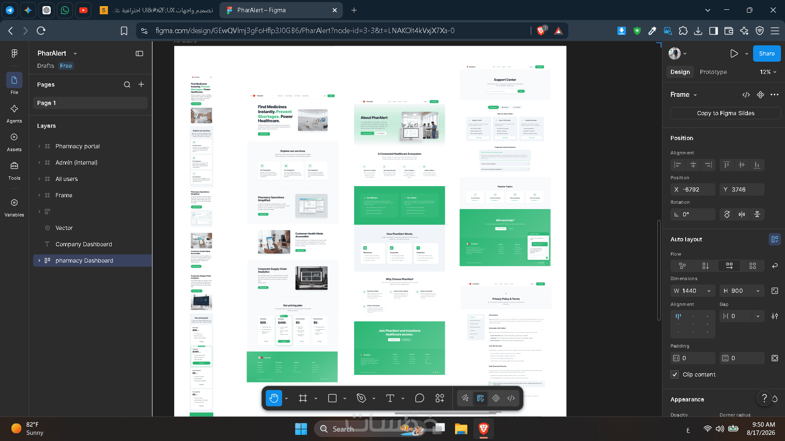785x441 pixels.
Task: Edit the Y position field
Action: pos(742,189)
